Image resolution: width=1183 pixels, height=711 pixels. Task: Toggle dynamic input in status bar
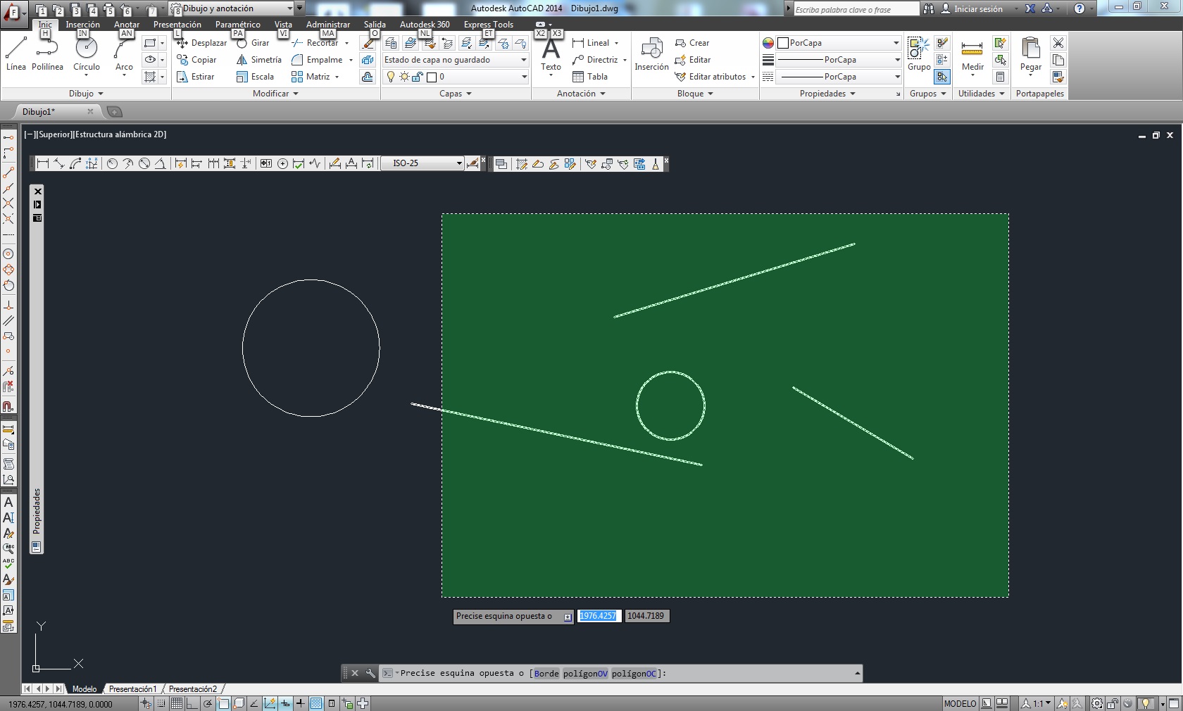(285, 703)
